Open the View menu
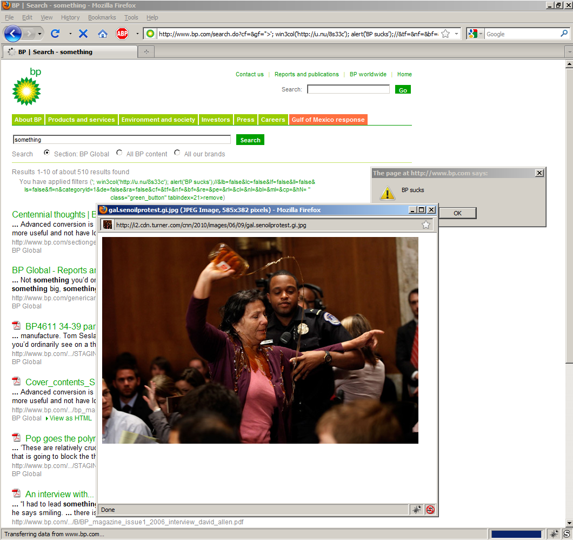 click(46, 17)
